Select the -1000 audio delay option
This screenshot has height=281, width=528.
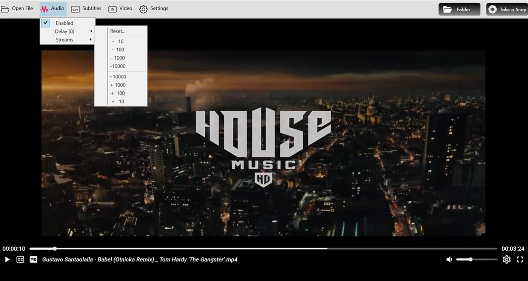118,58
